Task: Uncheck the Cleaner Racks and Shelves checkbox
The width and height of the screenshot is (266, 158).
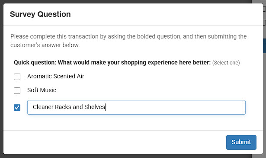Action: click(x=17, y=107)
